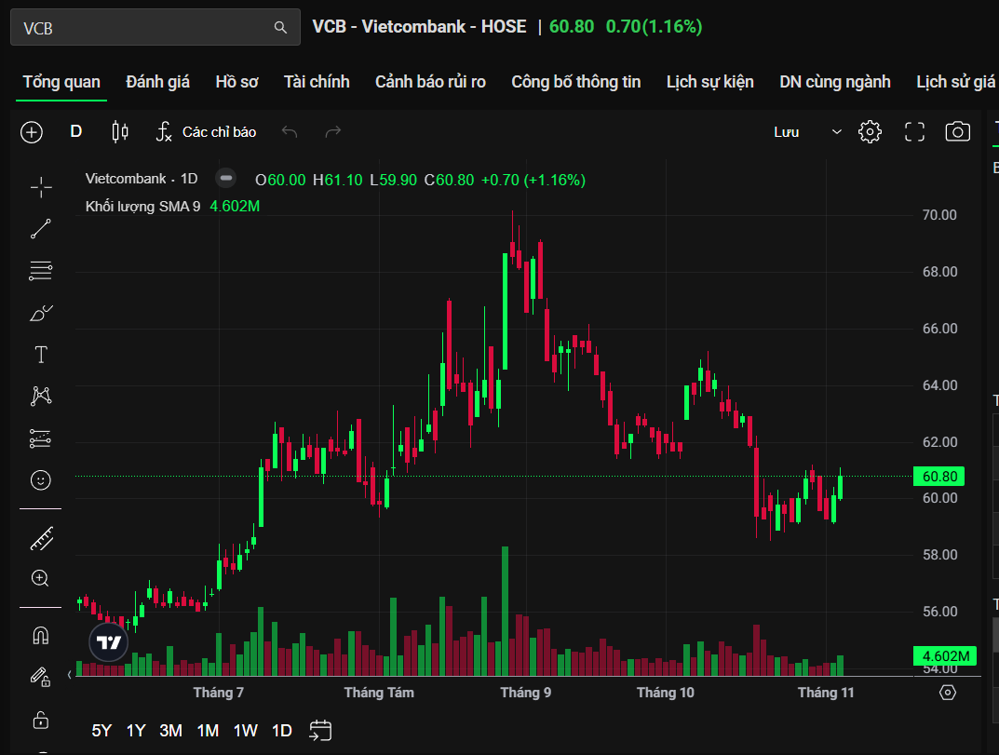
Task: Set the chart range to 3M
Action: click(x=170, y=731)
